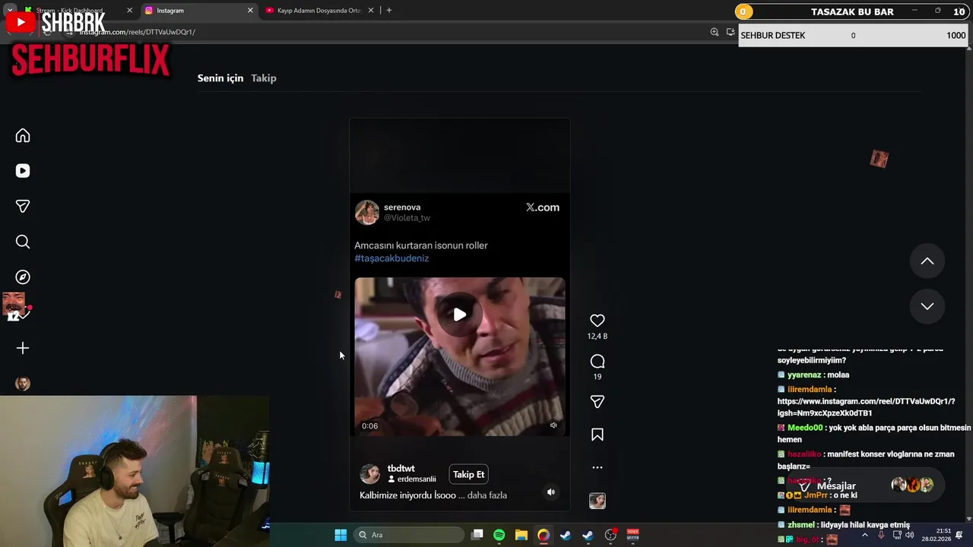Click browser zoom magnifier icon in address bar
This screenshot has height=547, width=973.
(x=715, y=32)
